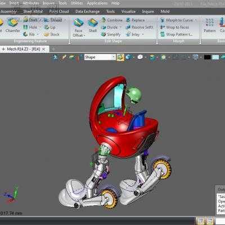Click the green-teal box icon in view toolbar
The image size is (225, 225).
point(152,57)
